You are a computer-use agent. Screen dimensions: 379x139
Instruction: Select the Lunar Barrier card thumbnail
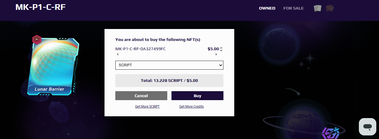pos(54,66)
